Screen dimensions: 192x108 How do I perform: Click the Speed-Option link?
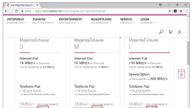(x=139, y=74)
